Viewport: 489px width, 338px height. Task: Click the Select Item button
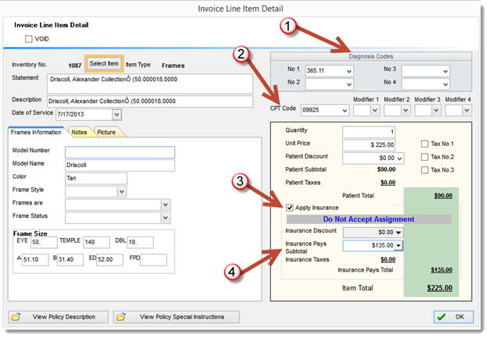pos(104,63)
